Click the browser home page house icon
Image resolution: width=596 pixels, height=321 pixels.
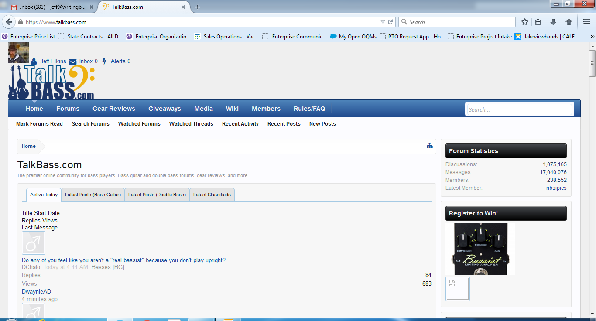tap(569, 22)
